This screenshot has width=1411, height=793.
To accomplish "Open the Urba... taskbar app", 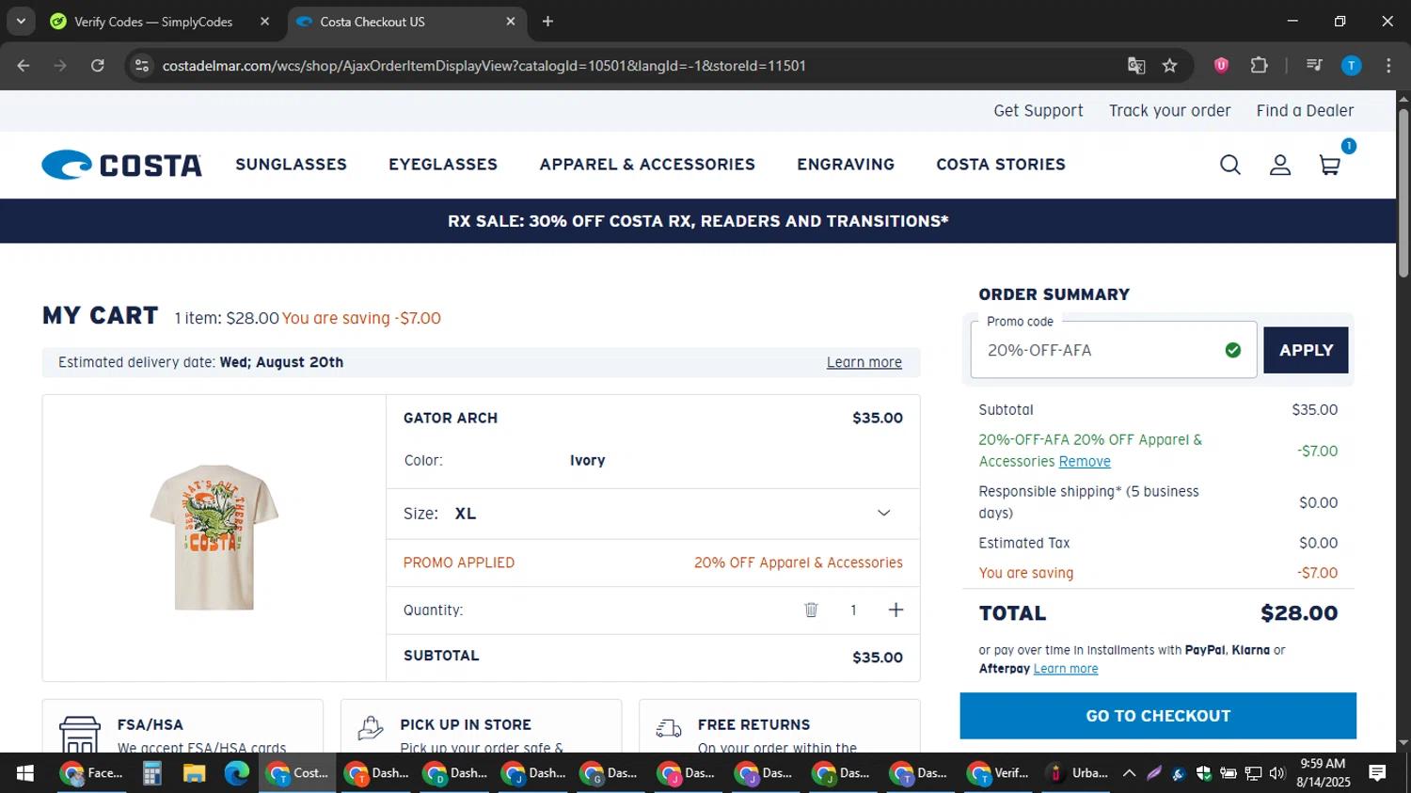I will [1079, 773].
